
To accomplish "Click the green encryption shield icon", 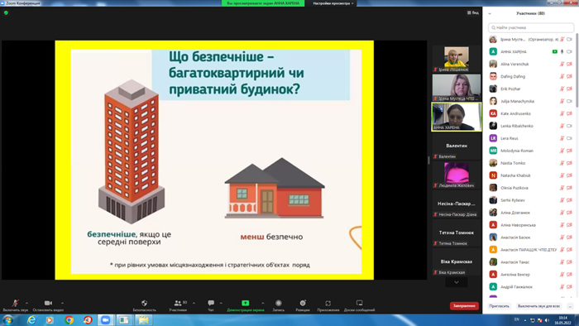I will 6,12.
